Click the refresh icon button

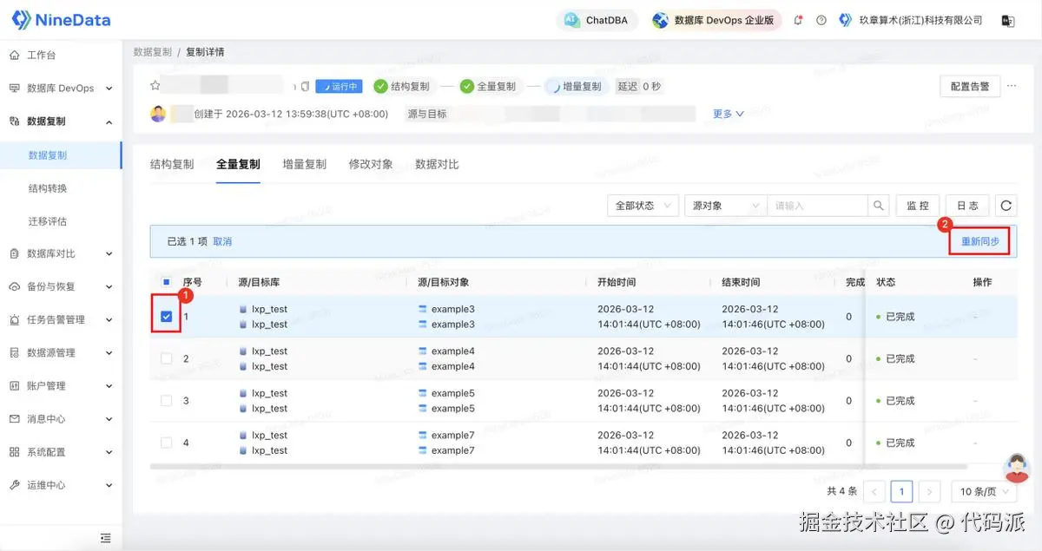1006,206
